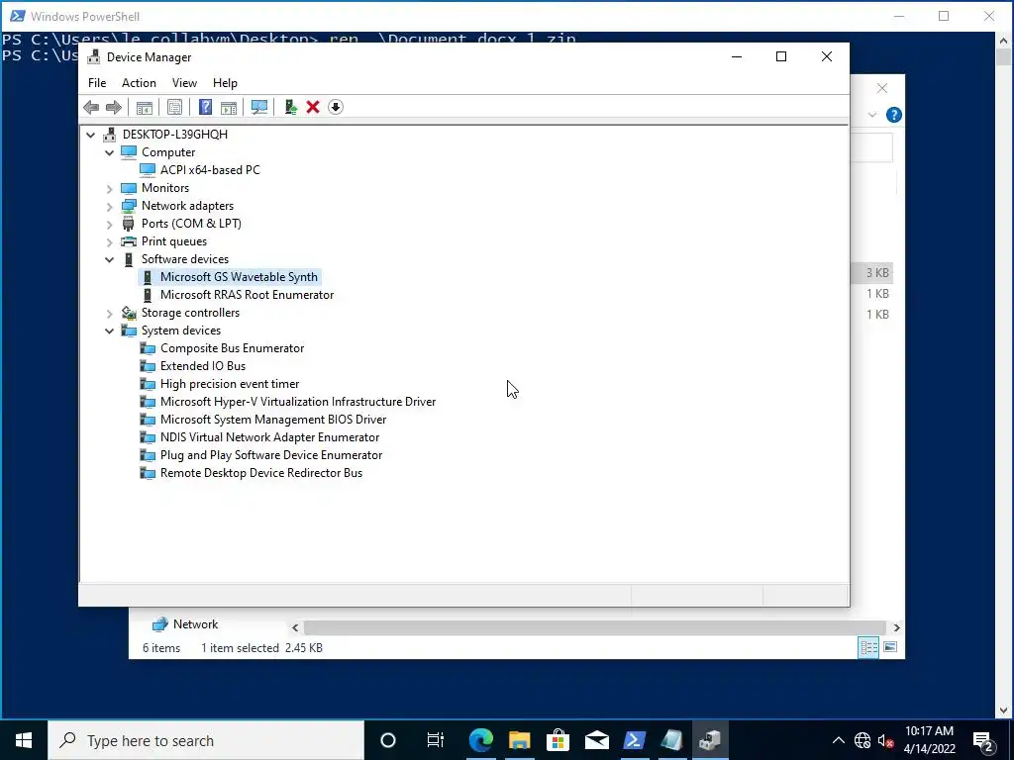Collapse the Computer category
The width and height of the screenshot is (1014, 760).
(x=109, y=152)
